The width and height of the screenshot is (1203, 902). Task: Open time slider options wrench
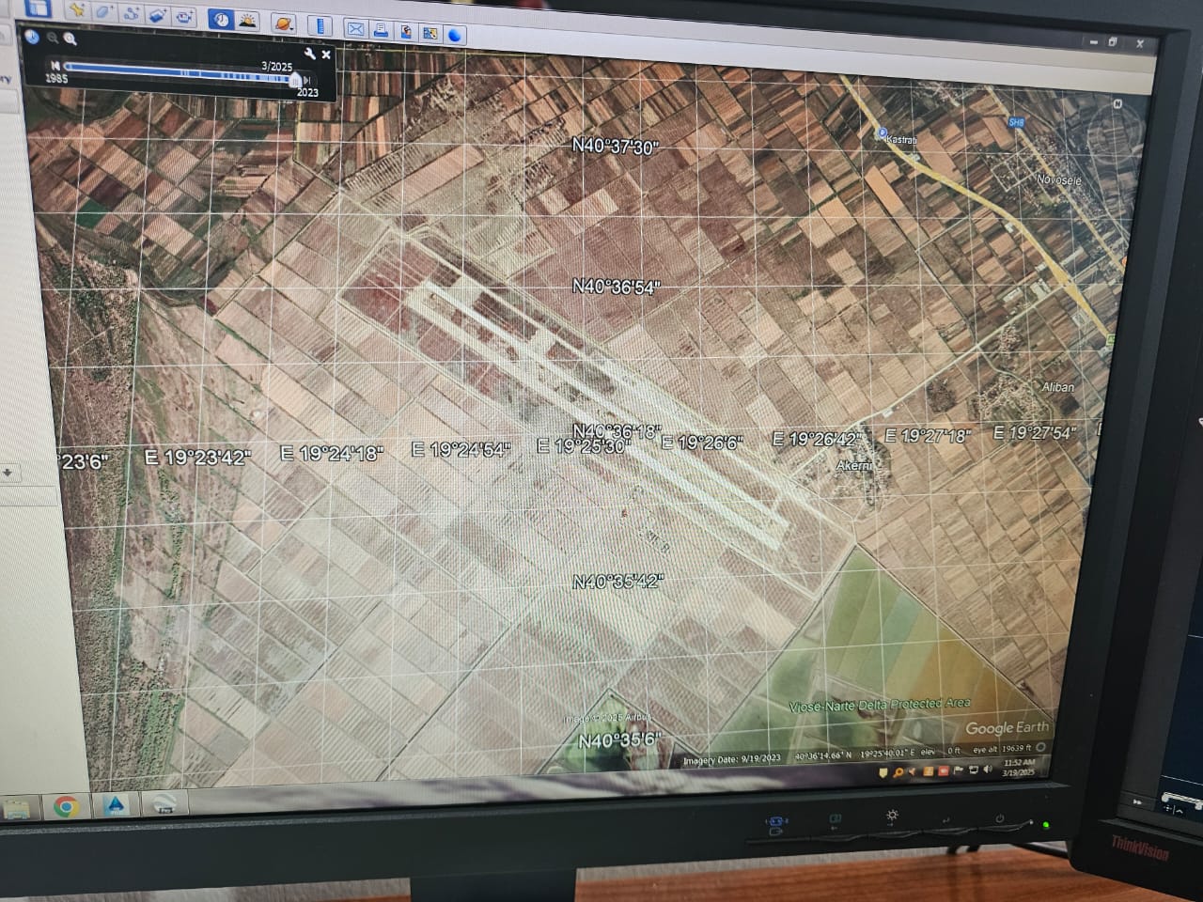(x=310, y=54)
